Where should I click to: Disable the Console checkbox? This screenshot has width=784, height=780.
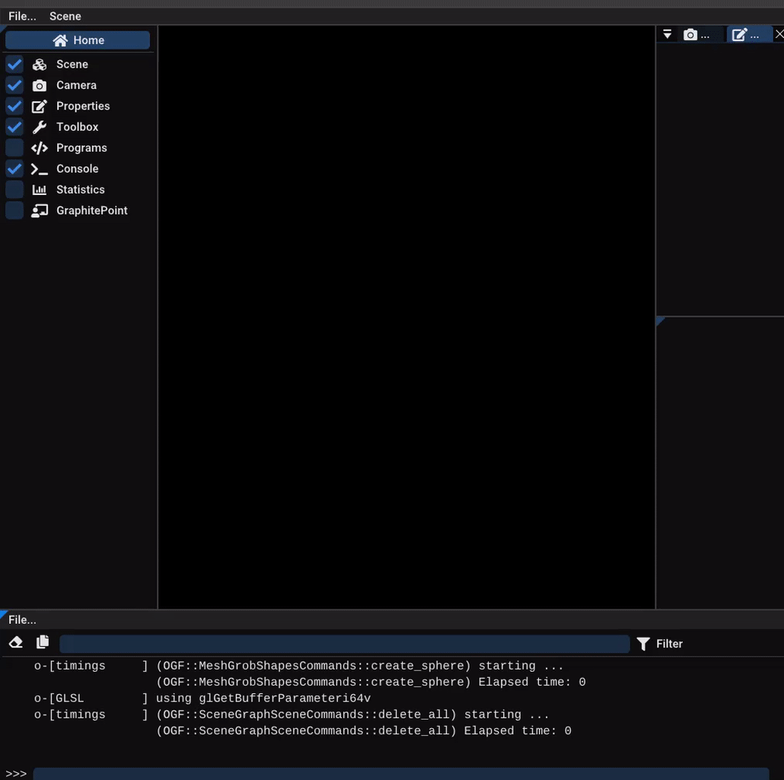pos(14,169)
